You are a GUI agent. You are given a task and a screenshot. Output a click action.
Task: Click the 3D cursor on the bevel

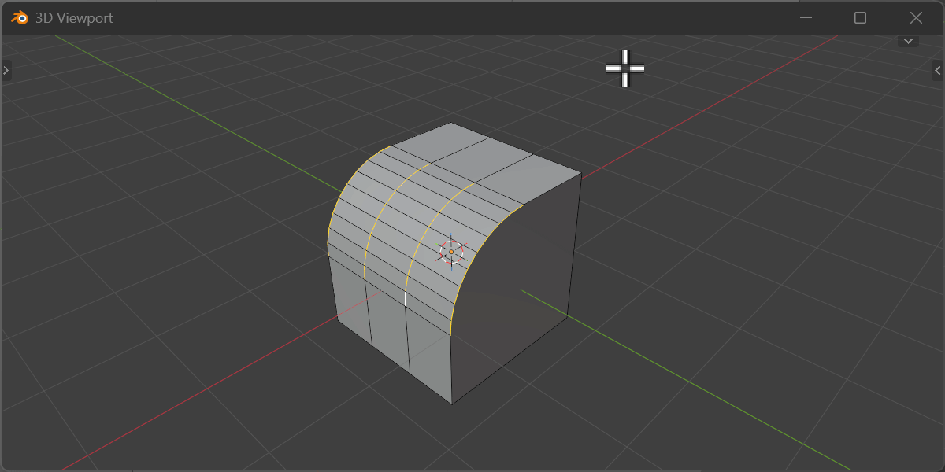pyautogui.click(x=451, y=252)
